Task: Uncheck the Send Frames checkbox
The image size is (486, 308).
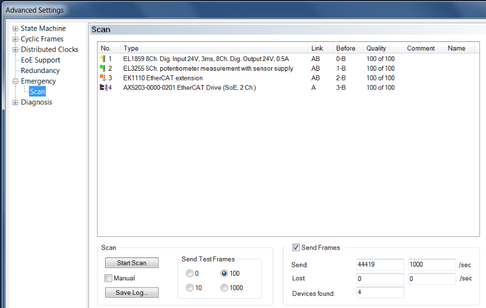Action: coord(296,248)
